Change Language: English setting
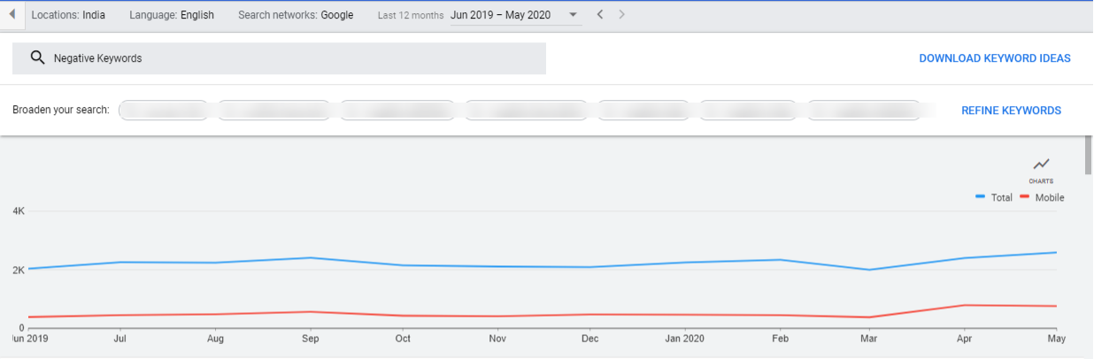Screen dimensions: 1094x359 click(172, 15)
